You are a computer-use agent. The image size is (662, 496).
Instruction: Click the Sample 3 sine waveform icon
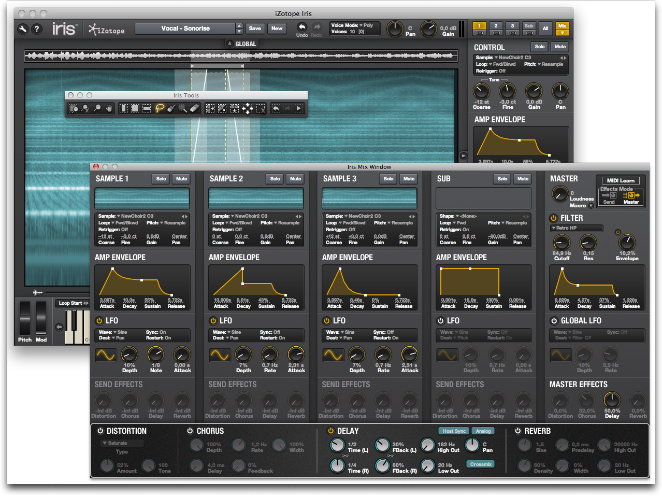[333, 355]
